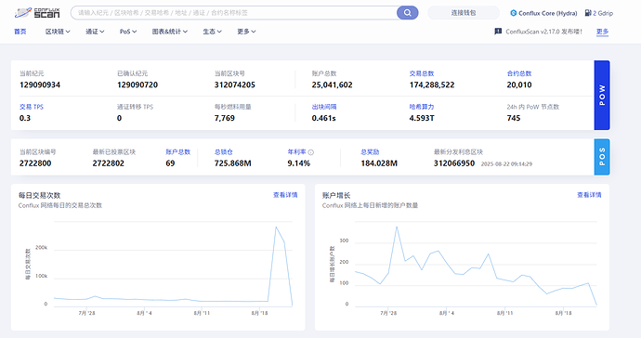
Task: Open 查看详情 for 每日交易次数 chart
Action: [285, 195]
